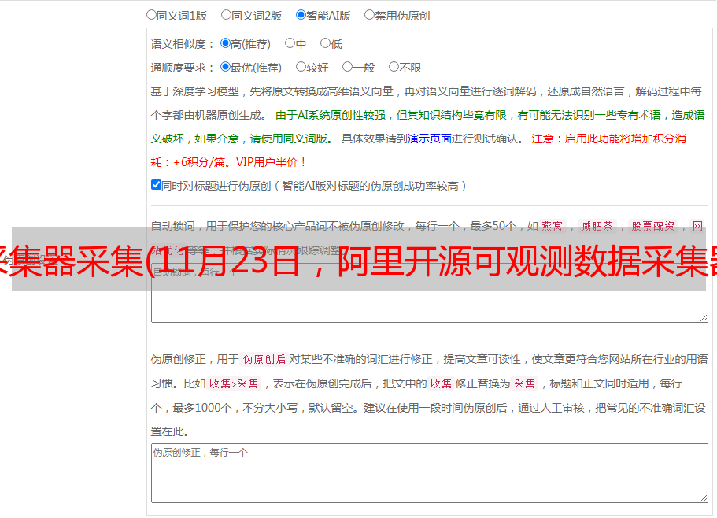Click the 自动锁词 textarea
This screenshot has height=518, width=717.
pos(430,293)
